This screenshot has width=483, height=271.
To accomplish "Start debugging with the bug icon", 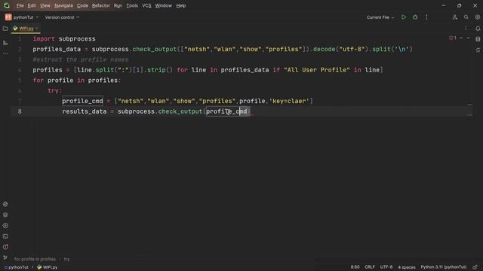I will (415, 17).
